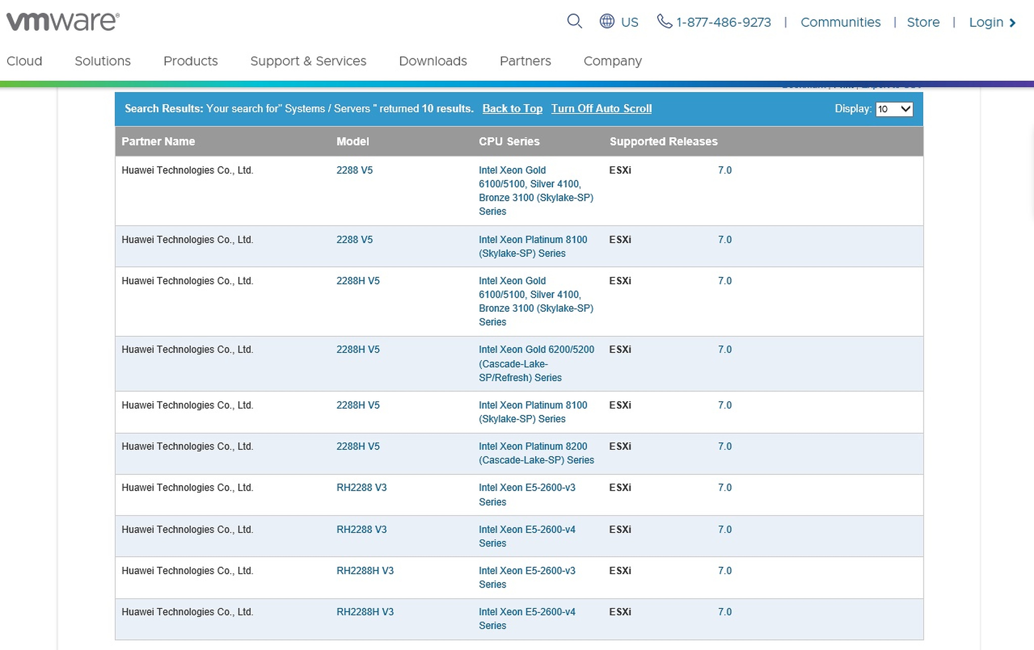The height and width of the screenshot is (650, 1034).
Task: Click the search magnifier icon
Action: 574,21
